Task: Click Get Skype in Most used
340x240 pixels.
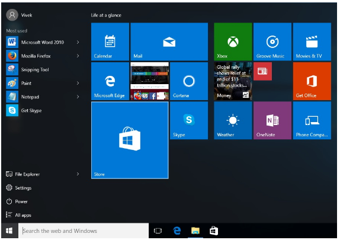Action: pos(43,110)
